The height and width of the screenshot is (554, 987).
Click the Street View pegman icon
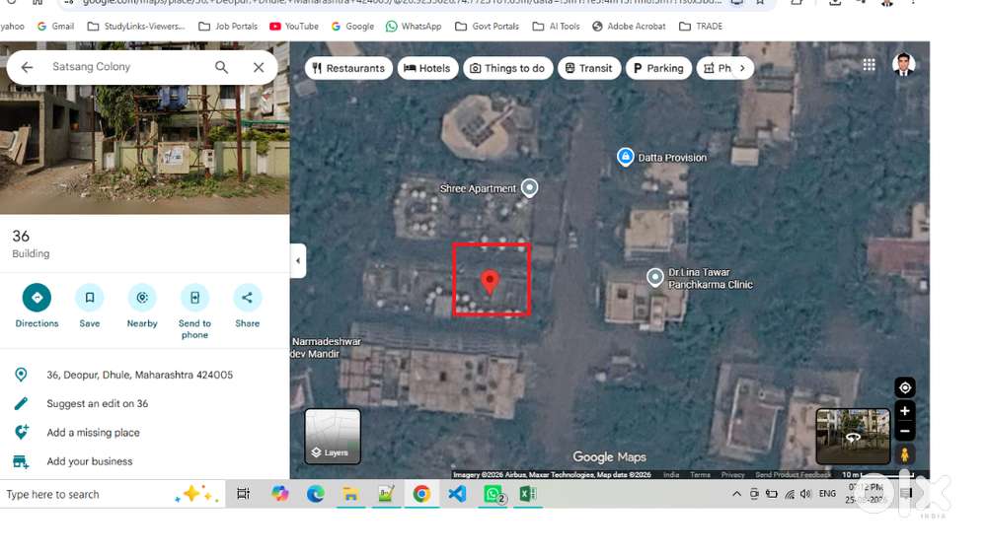pyautogui.click(x=904, y=454)
